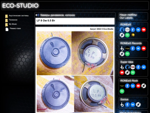
Task: Open YouTube icon under Super Idea
Action: 122,73
